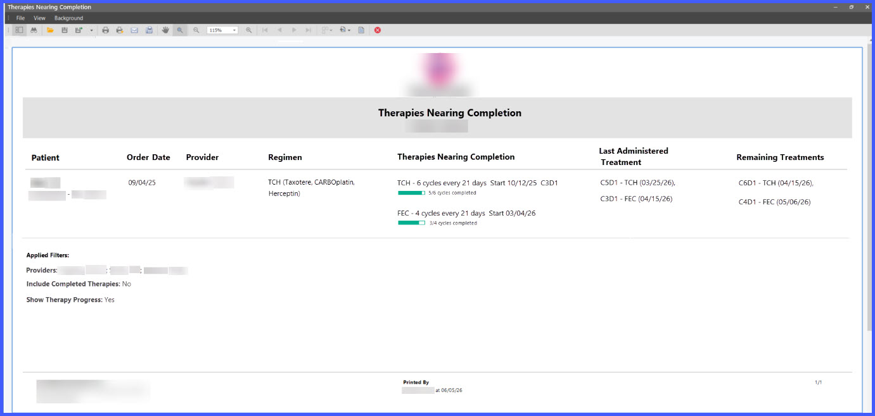
Task: Click the C6D1 - TCH (04/15/26) entry
Action: [x=776, y=183]
